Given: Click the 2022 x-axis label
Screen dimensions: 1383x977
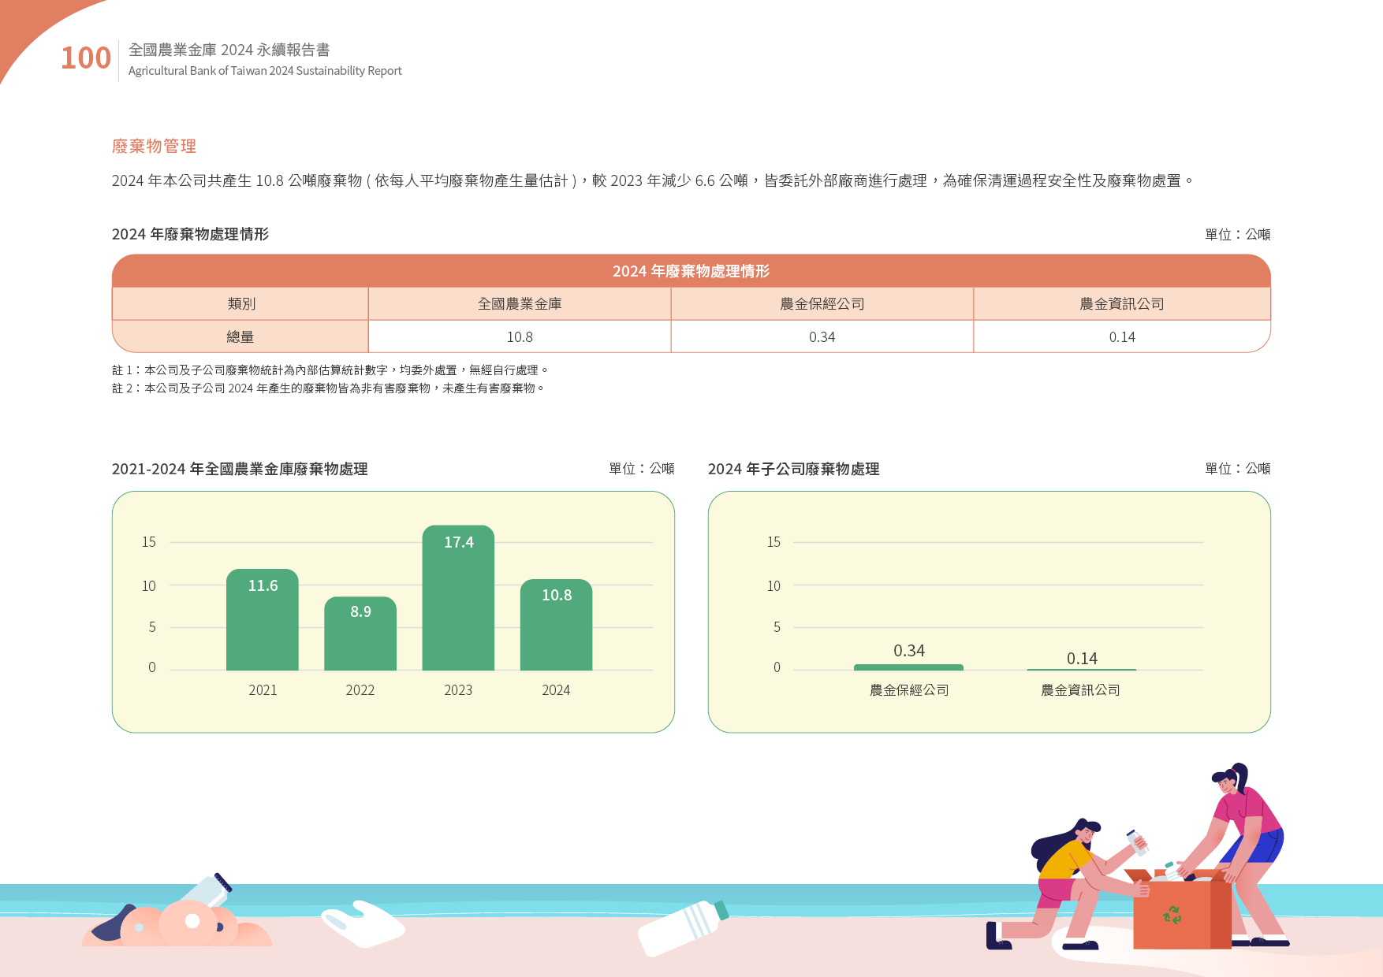Looking at the screenshot, I should click(x=360, y=690).
